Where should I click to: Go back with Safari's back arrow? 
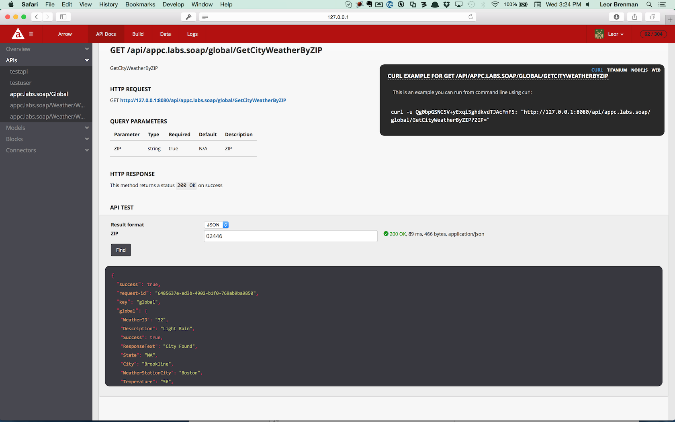tap(37, 17)
